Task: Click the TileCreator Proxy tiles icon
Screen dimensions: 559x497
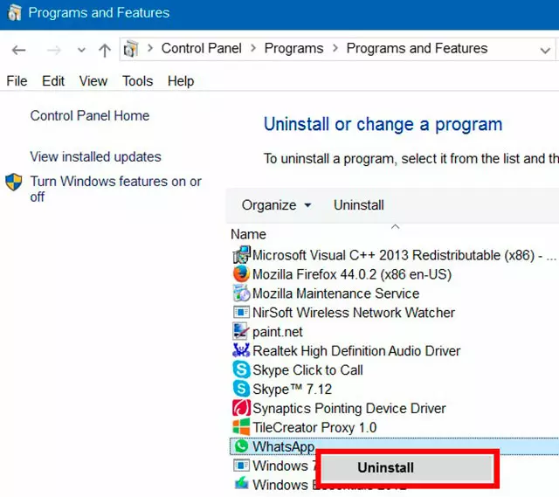Action: (x=241, y=427)
